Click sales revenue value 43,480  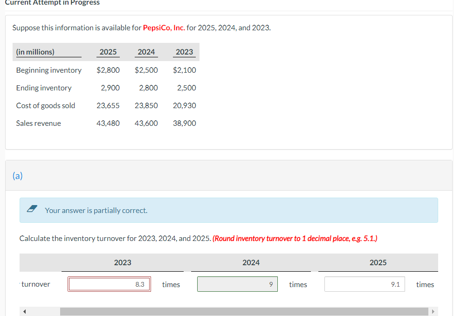click(x=108, y=123)
